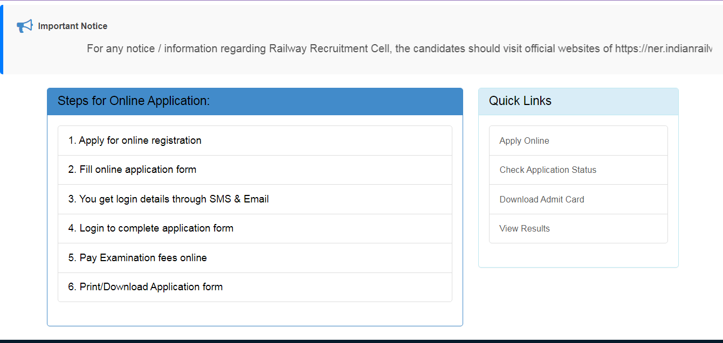Select step 4 Login to complete application form
The width and height of the screenshot is (723, 343).
point(151,228)
